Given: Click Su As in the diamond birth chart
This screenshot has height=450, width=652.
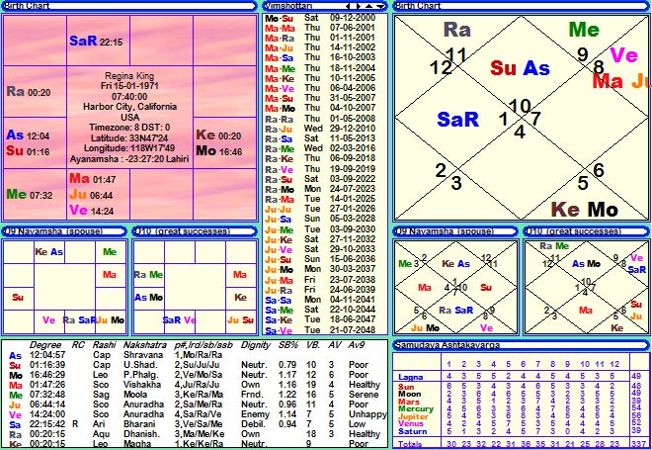Looking at the screenshot, I should coord(520,68).
